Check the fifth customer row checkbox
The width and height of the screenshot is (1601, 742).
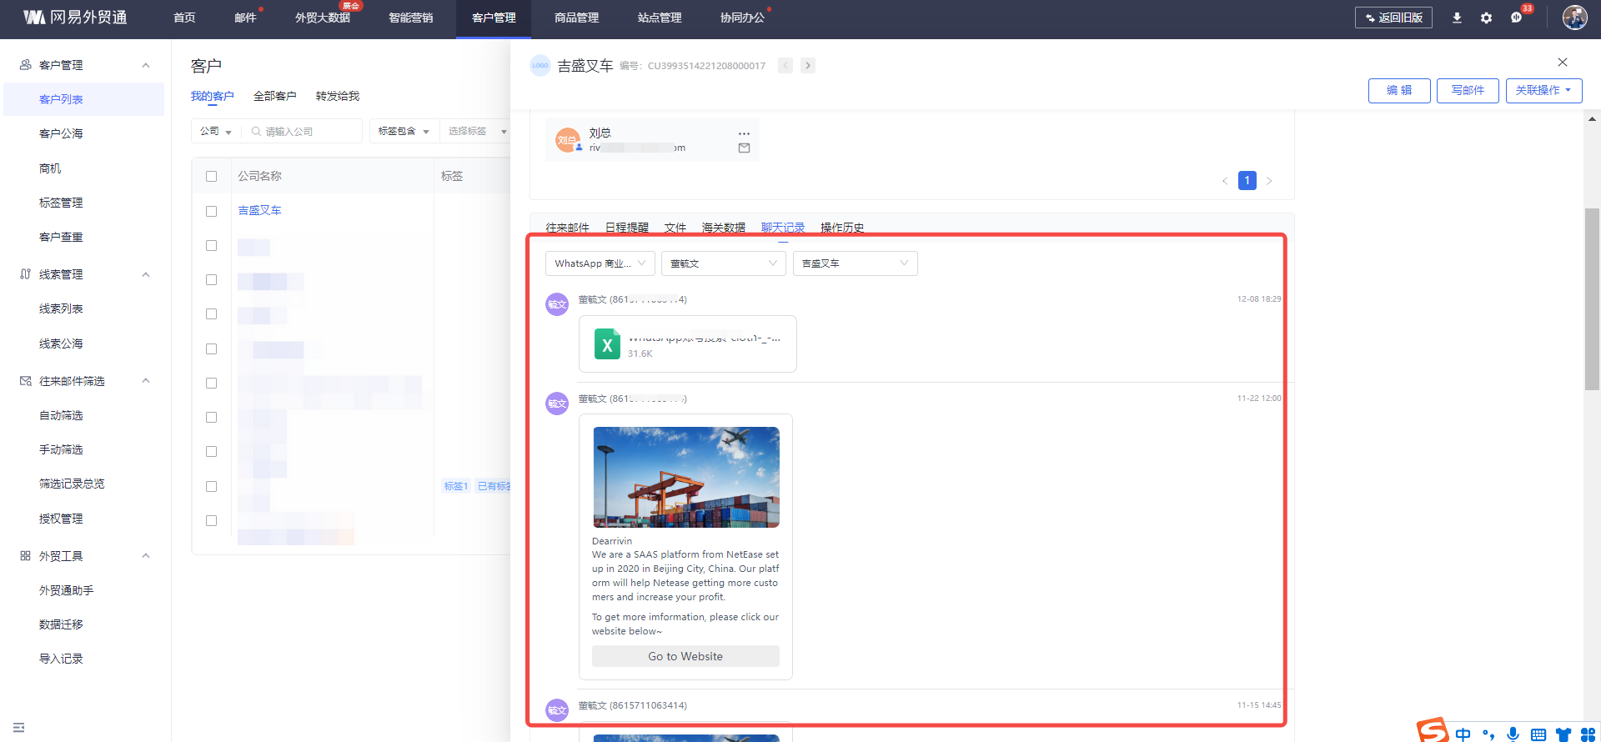211,349
